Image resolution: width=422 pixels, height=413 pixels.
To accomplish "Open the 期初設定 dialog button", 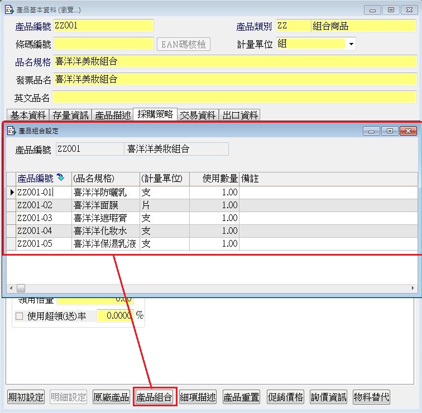I will coord(26,397).
